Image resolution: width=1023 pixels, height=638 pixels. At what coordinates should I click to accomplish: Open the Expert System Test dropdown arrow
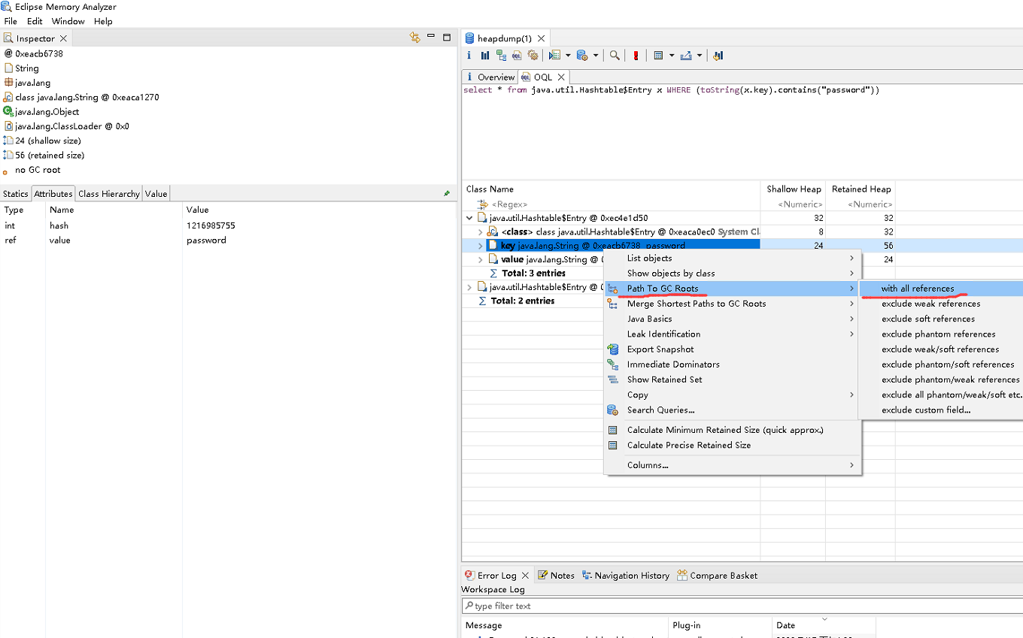[x=568, y=55]
